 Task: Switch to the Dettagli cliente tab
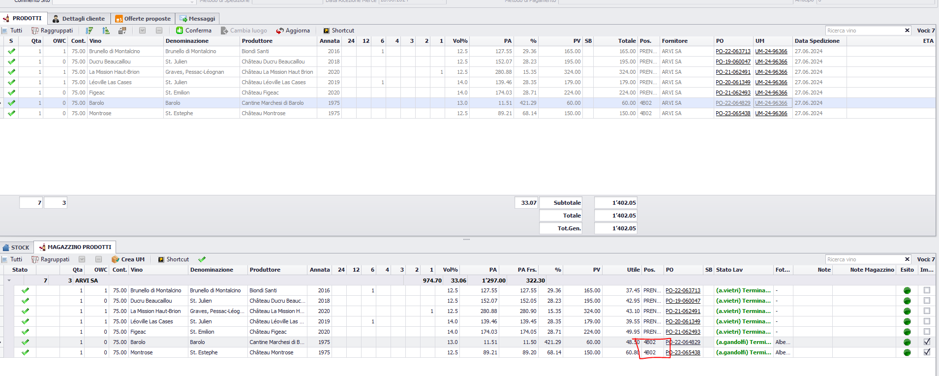click(79, 19)
